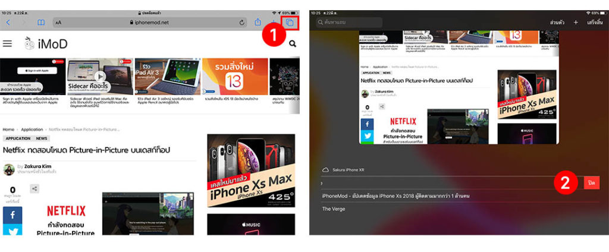Open Netflix Picture-in-Picture screenshot in left window
This screenshot has height=252, width=609.
coord(148,213)
